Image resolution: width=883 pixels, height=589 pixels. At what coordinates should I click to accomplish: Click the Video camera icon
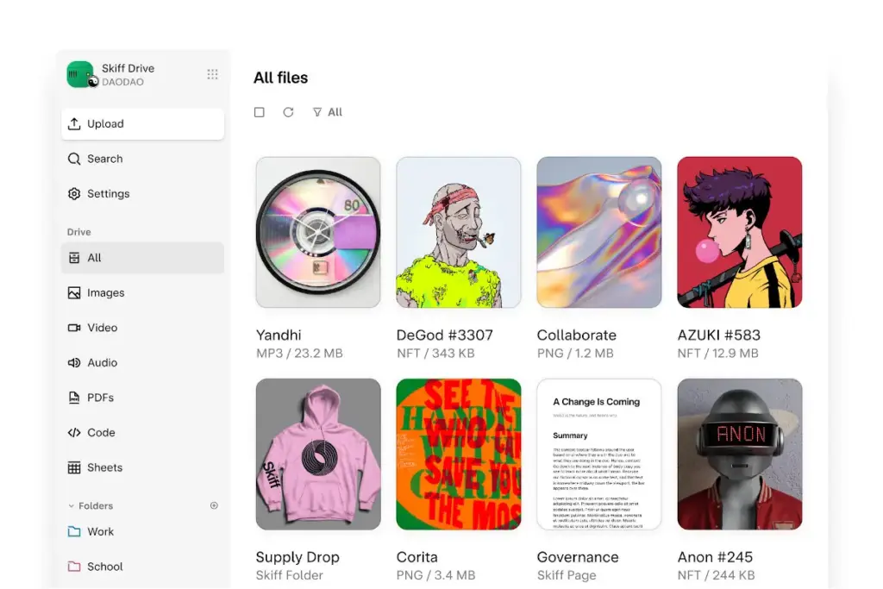click(x=74, y=328)
